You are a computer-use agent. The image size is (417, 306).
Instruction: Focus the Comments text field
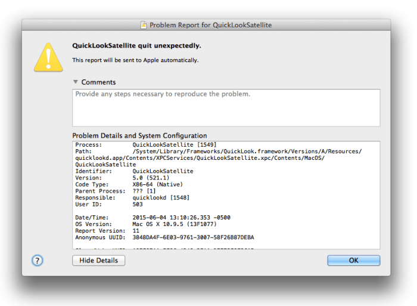226,108
